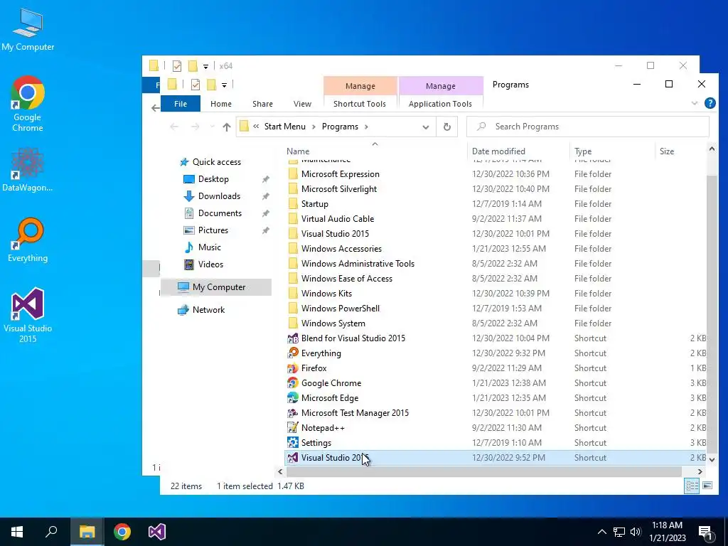This screenshot has width=728, height=546.
Task: Click the Properties quick access toolbar icon
Action: coord(196,85)
